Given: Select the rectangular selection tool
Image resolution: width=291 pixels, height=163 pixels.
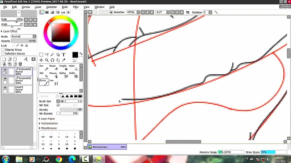Looking at the screenshot, I should (41, 54).
